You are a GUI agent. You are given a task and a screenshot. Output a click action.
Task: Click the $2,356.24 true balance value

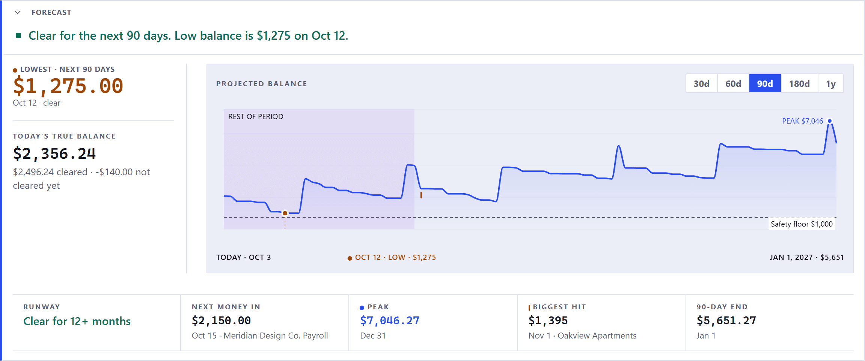(x=54, y=154)
